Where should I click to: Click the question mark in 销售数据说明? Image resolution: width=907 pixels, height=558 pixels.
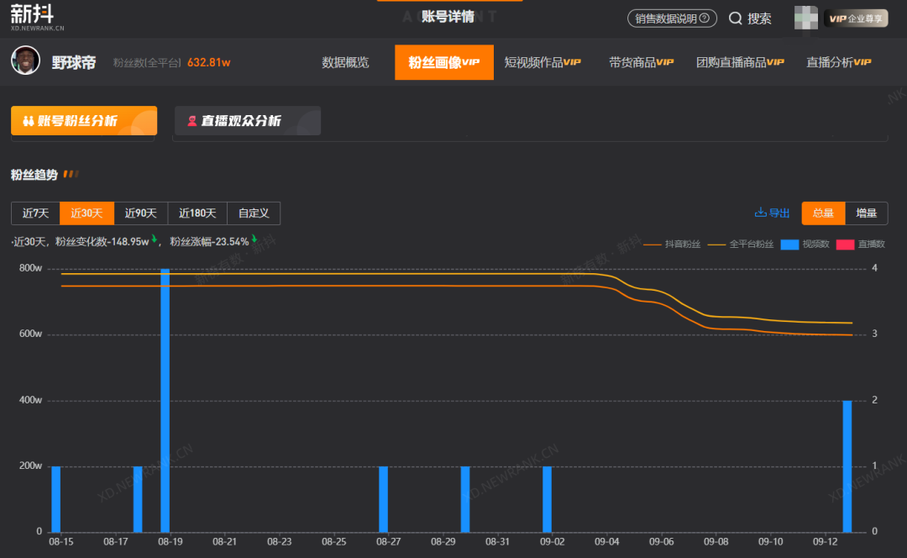pos(704,18)
